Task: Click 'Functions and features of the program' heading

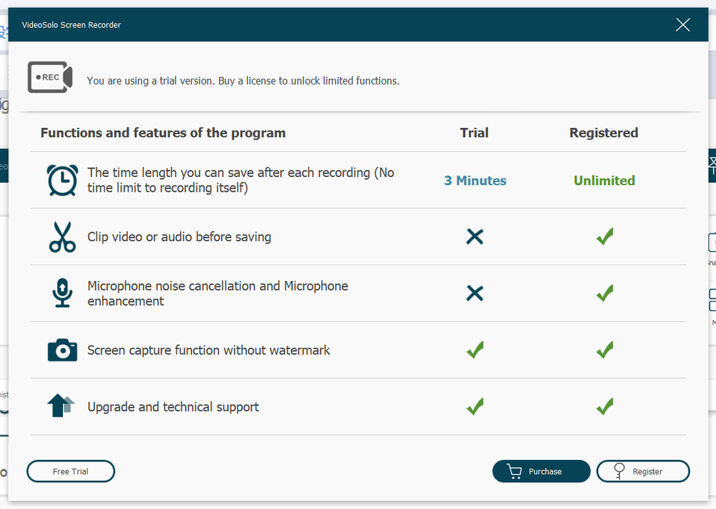Action: click(x=163, y=133)
